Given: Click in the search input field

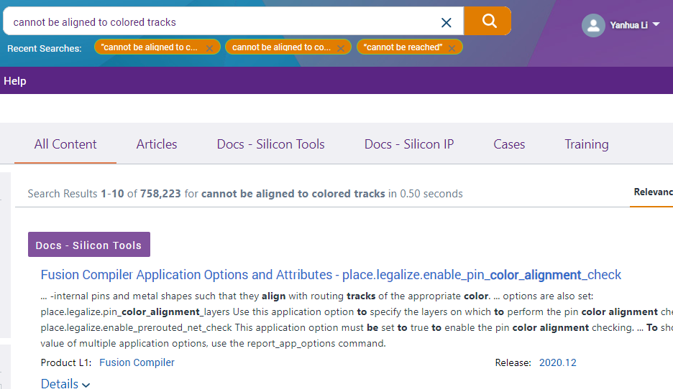Looking at the screenshot, I should [x=216, y=22].
